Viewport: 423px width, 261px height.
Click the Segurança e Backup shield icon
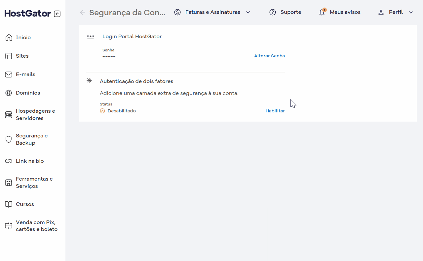[9, 139]
